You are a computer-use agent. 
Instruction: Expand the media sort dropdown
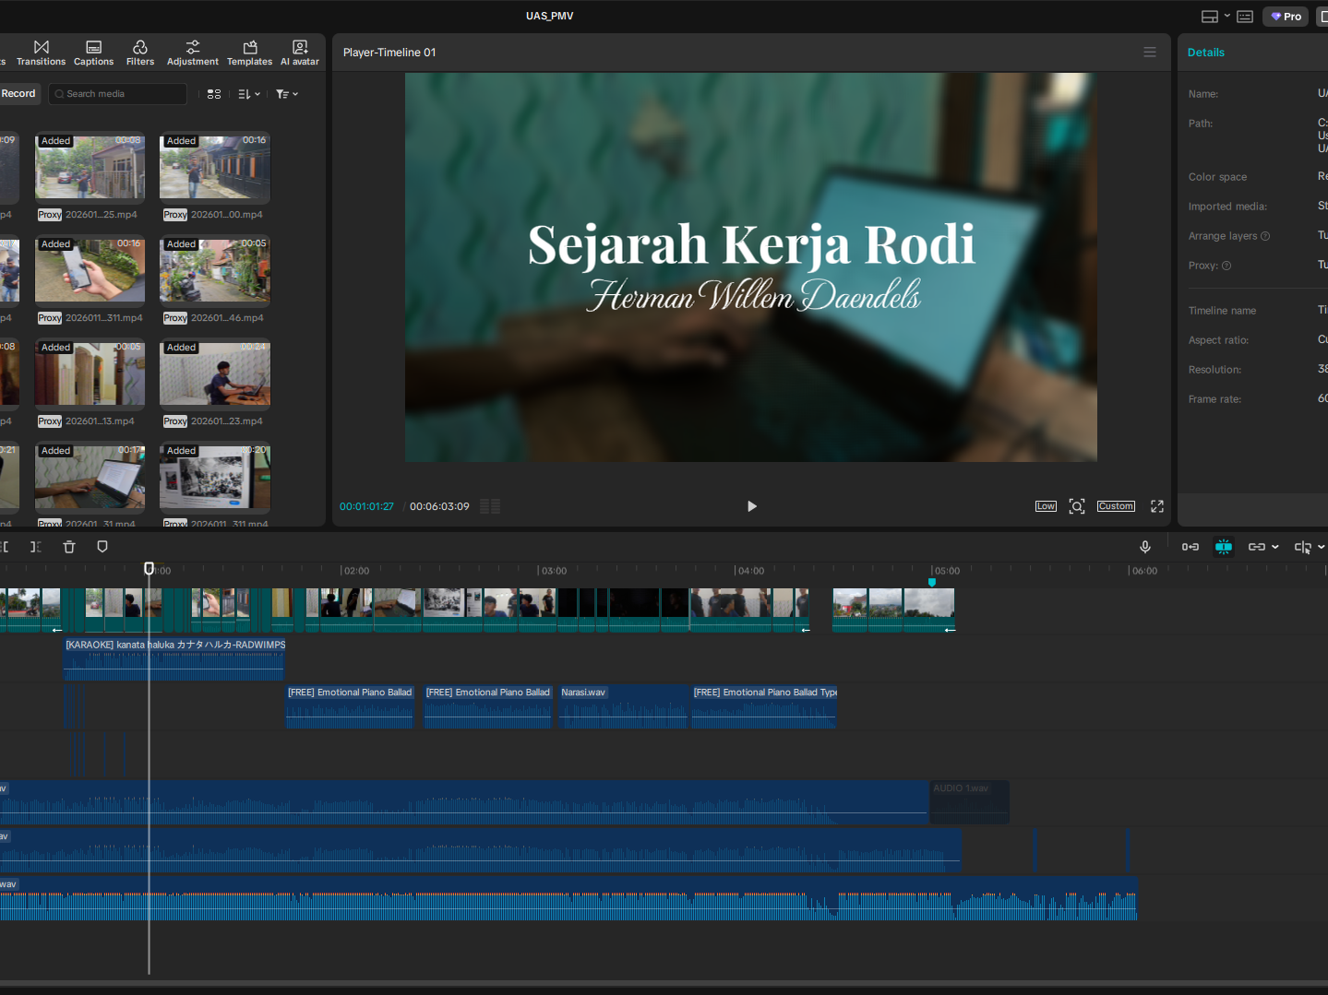(x=249, y=94)
